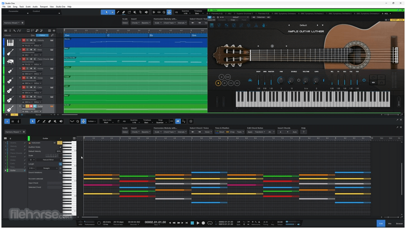Click the BODY slider on Ample Guitar
This screenshot has height=229, width=406.
tap(258, 80)
